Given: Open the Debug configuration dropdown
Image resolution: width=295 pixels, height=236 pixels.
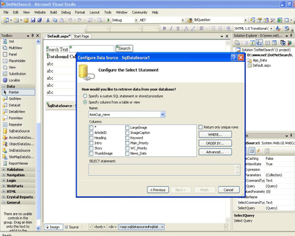Looking at the screenshot, I should (x=136, y=20).
